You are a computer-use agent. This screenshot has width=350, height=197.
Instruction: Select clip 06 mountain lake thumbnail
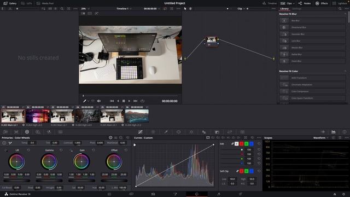click(137, 116)
